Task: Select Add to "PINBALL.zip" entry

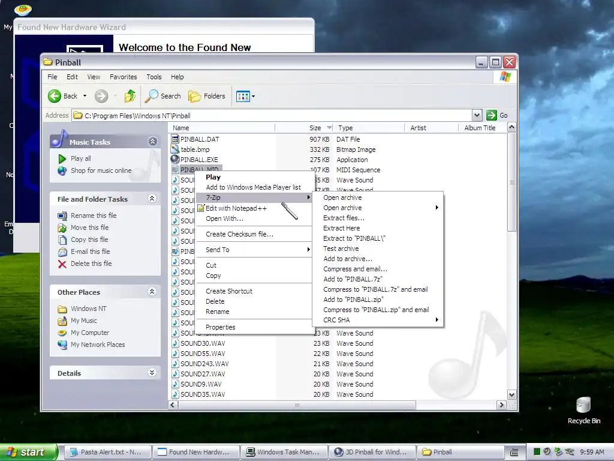Action: click(x=378, y=300)
